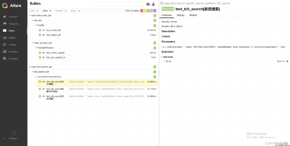This screenshot has width=290, height=146.
Task: Open the Graphs bar chart icon
Action: pyautogui.click(x=5, y=38)
